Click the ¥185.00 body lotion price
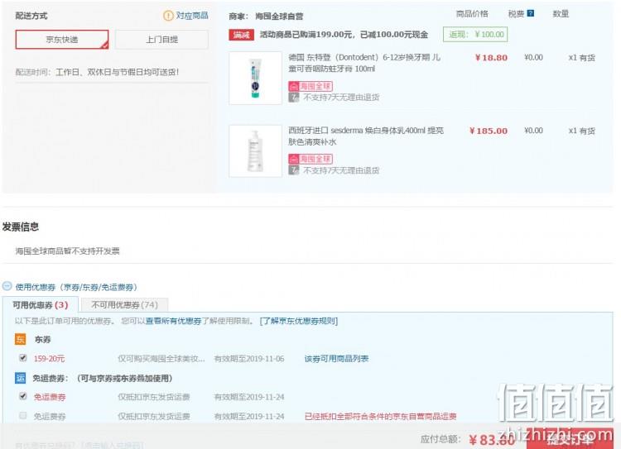Screen dimensions: 621x449 click(489, 131)
